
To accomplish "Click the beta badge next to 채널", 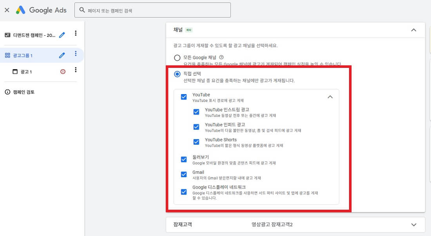I will [x=188, y=30].
